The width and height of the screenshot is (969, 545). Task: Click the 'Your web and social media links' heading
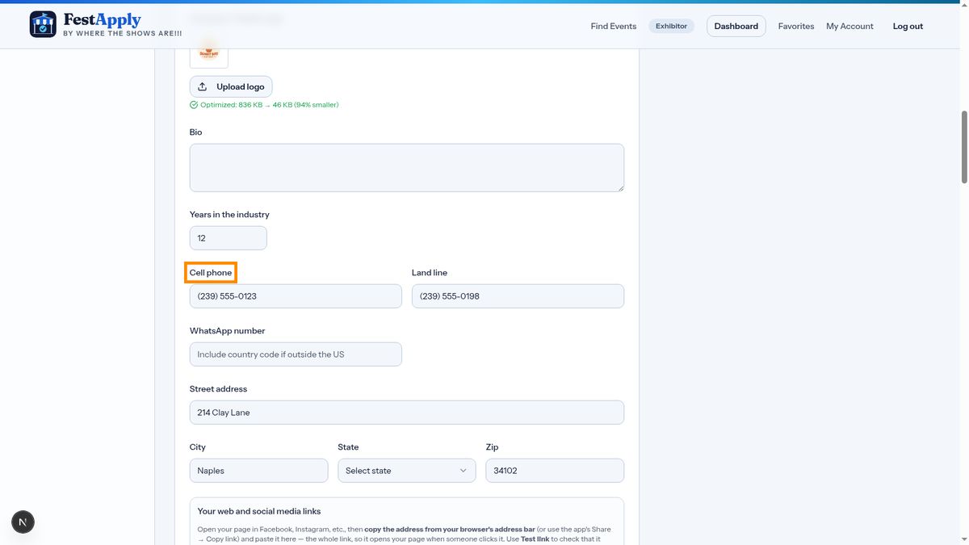pyautogui.click(x=259, y=511)
